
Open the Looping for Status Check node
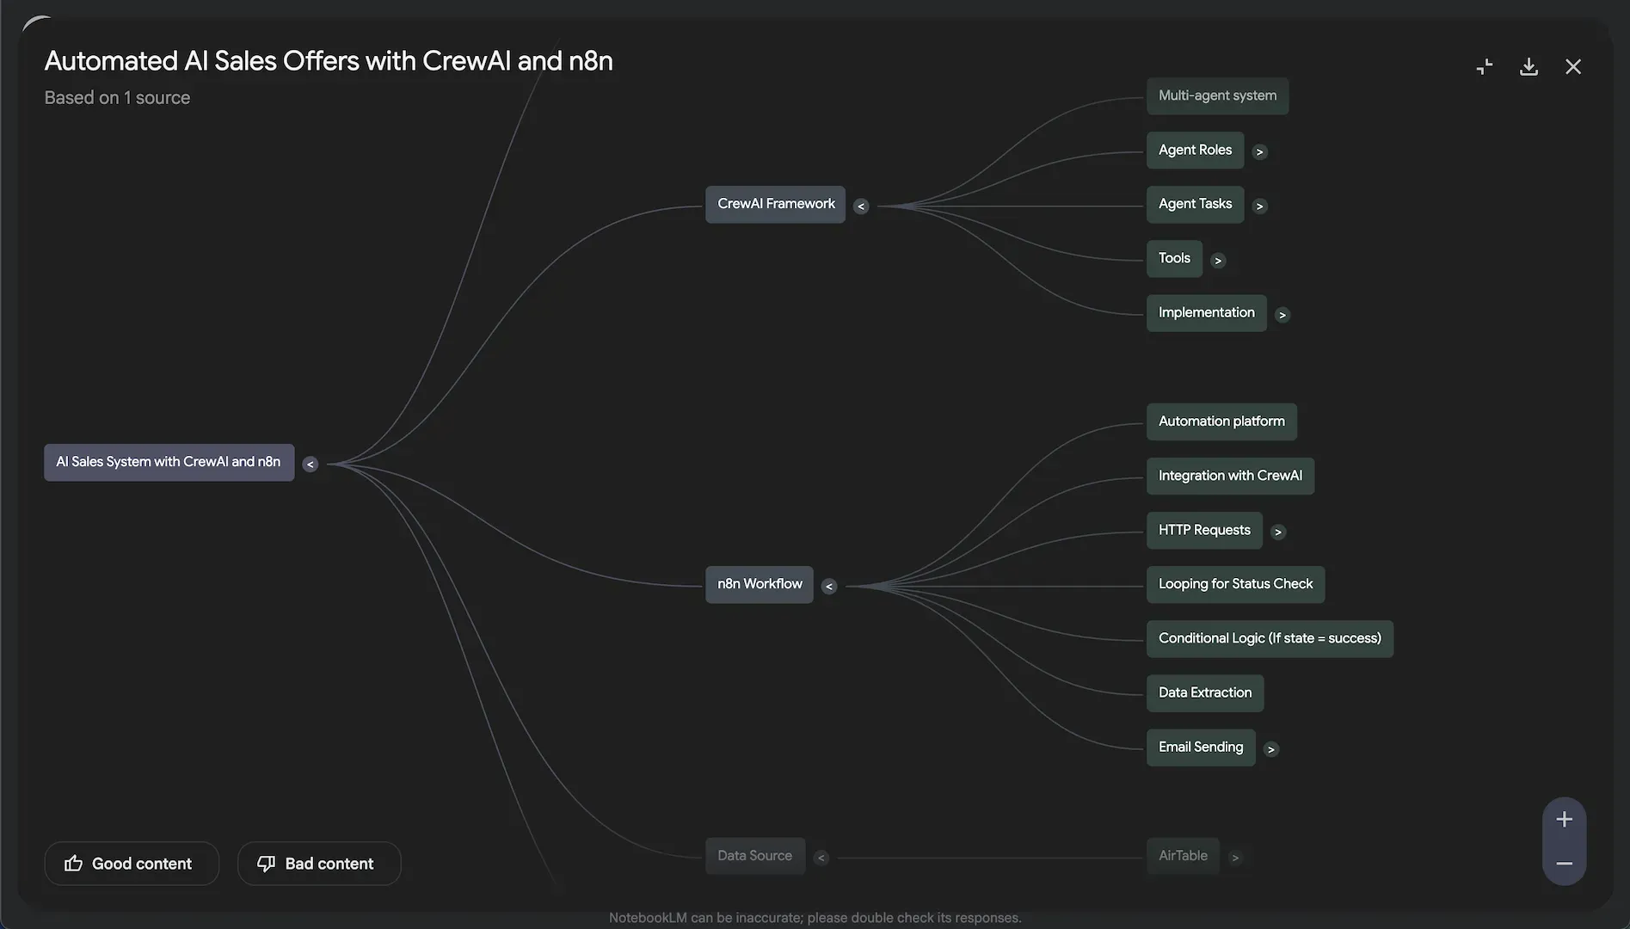1235,585
